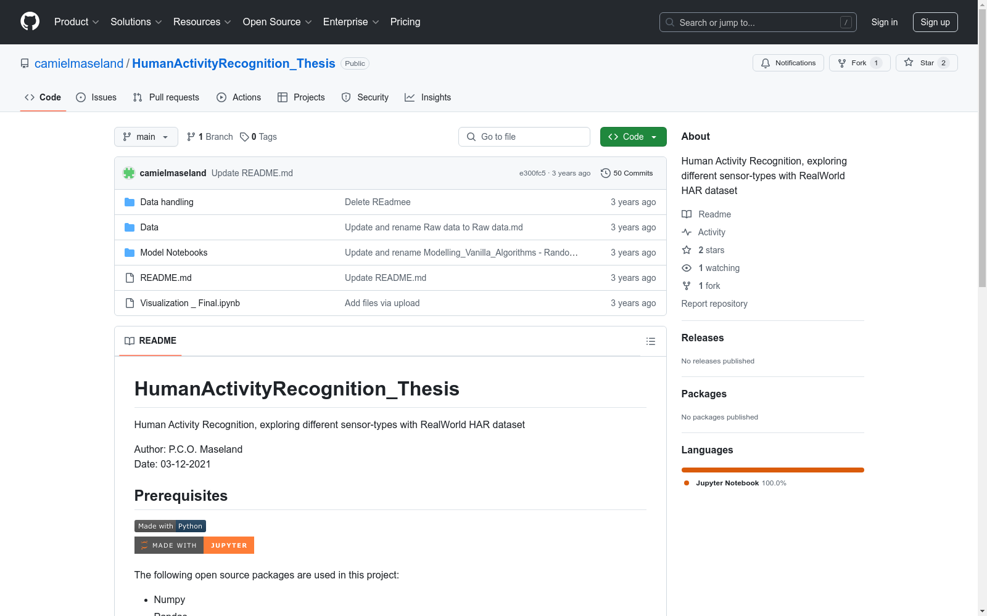This screenshot has width=987, height=616.
Task: Click the commit history clock icon
Action: tap(605, 173)
